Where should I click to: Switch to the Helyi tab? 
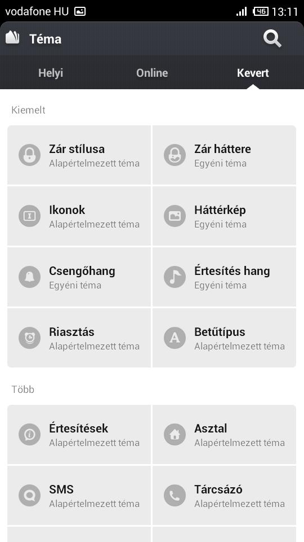(x=51, y=73)
